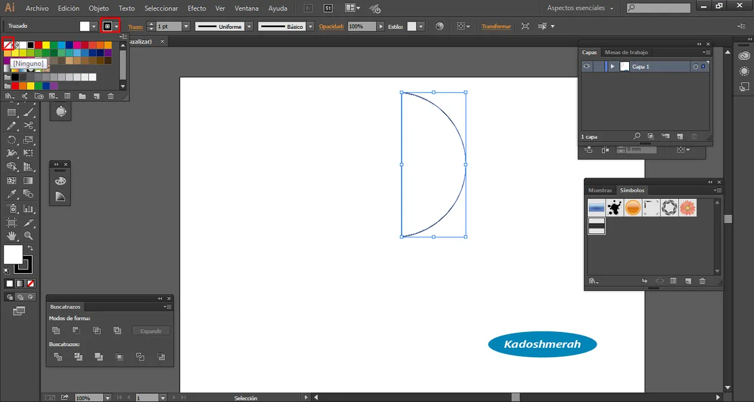Click the target circle of Capa 1

(x=695, y=67)
